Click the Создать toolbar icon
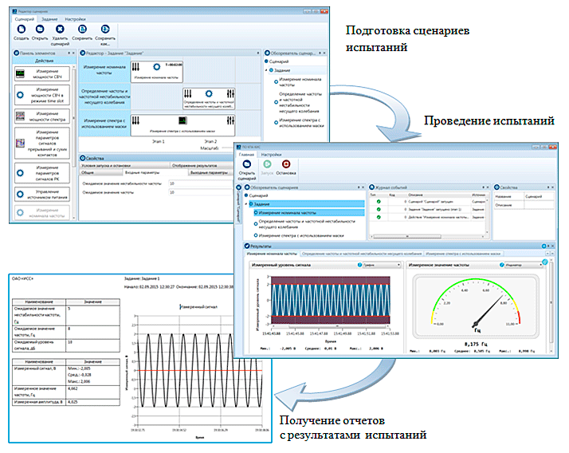 (21, 27)
